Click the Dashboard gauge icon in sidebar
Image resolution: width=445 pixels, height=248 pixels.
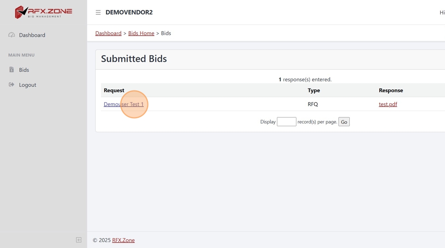click(x=12, y=35)
